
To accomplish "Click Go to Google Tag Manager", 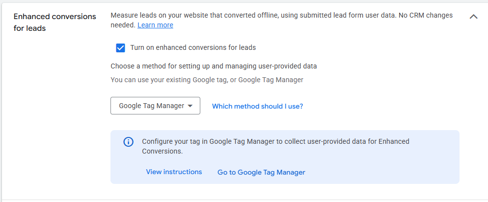I will (x=261, y=172).
